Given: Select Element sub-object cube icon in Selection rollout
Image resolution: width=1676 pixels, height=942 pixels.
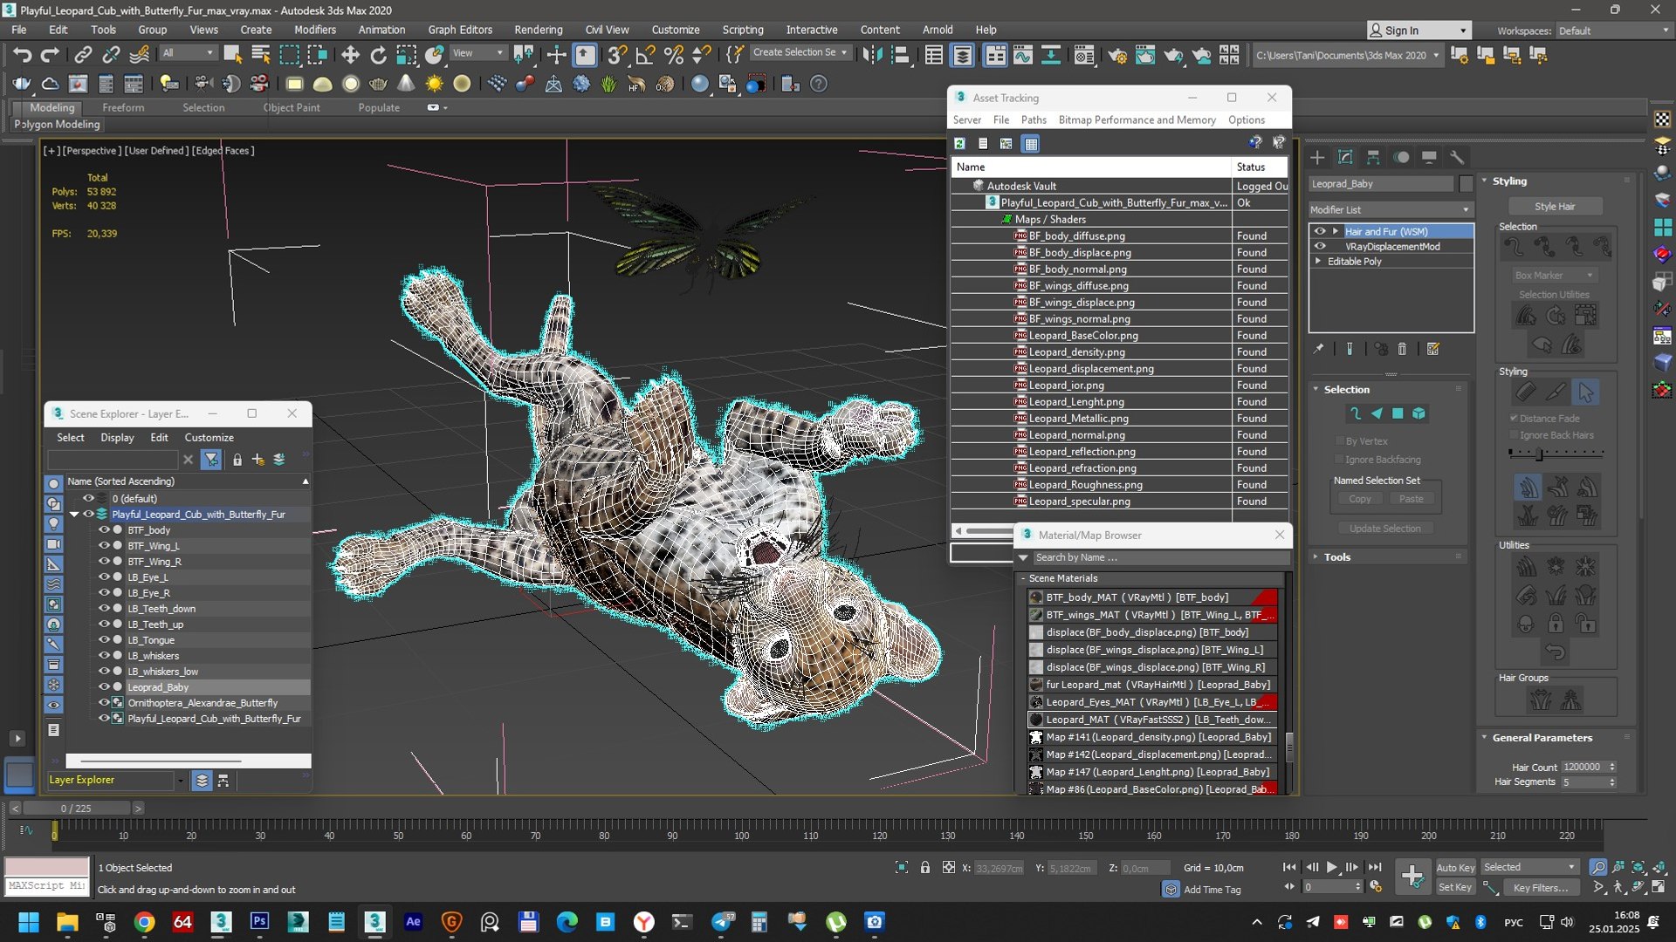Looking at the screenshot, I should click(1418, 413).
